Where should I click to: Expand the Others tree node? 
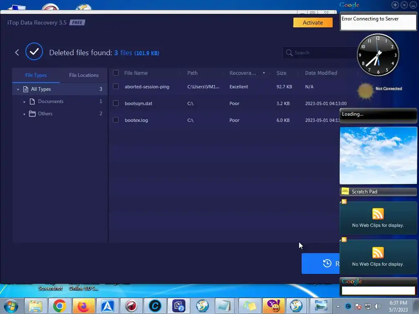(24, 114)
